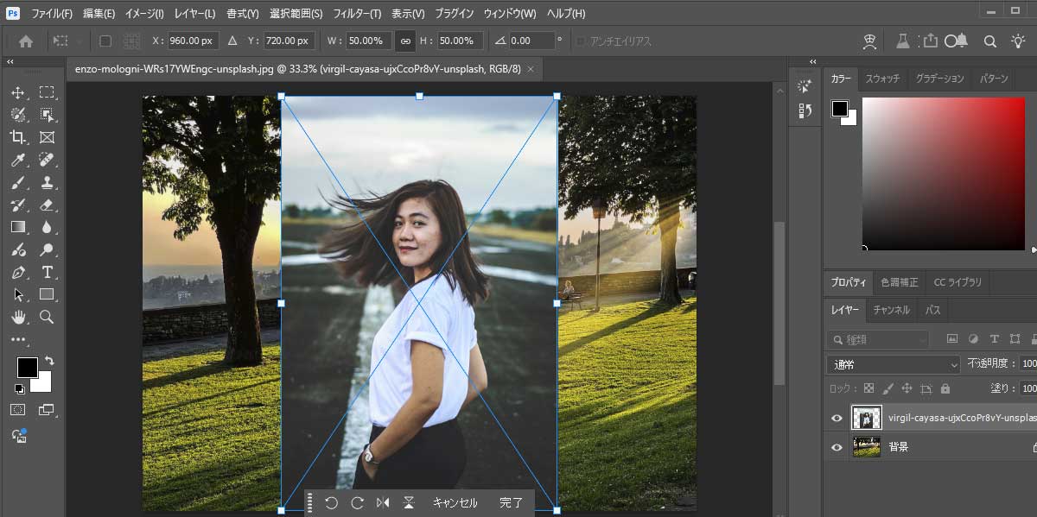
Task: Select the Object Selection tool
Action: pyautogui.click(x=47, y=115)
